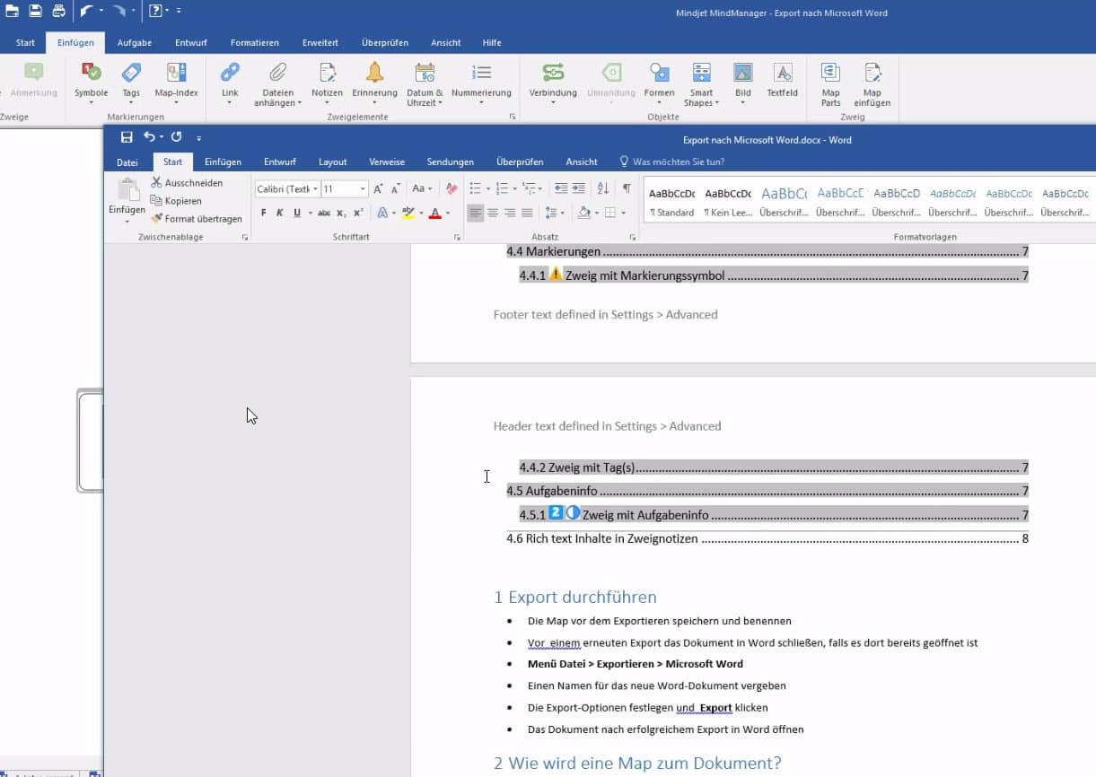The image size is (1096, 777).
Task: Click the Einfügen paste button in Word
Action: pos(127,200)
